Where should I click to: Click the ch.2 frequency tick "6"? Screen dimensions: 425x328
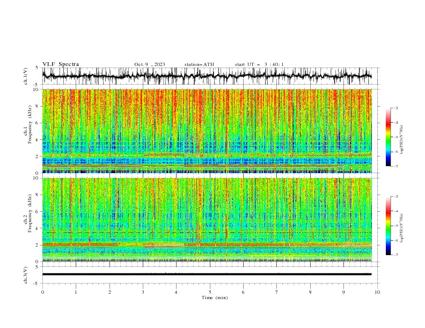click(x=38, y=211)
